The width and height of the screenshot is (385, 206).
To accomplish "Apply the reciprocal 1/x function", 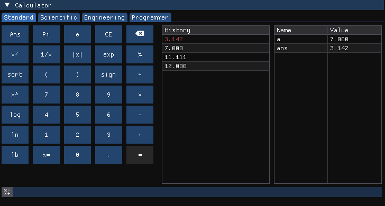I will point(46,54).
